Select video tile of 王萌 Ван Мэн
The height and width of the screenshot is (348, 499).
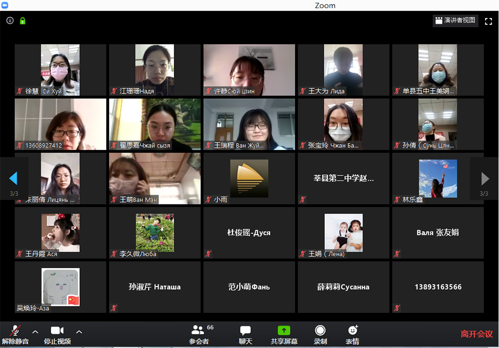click(x=155, y=178)
